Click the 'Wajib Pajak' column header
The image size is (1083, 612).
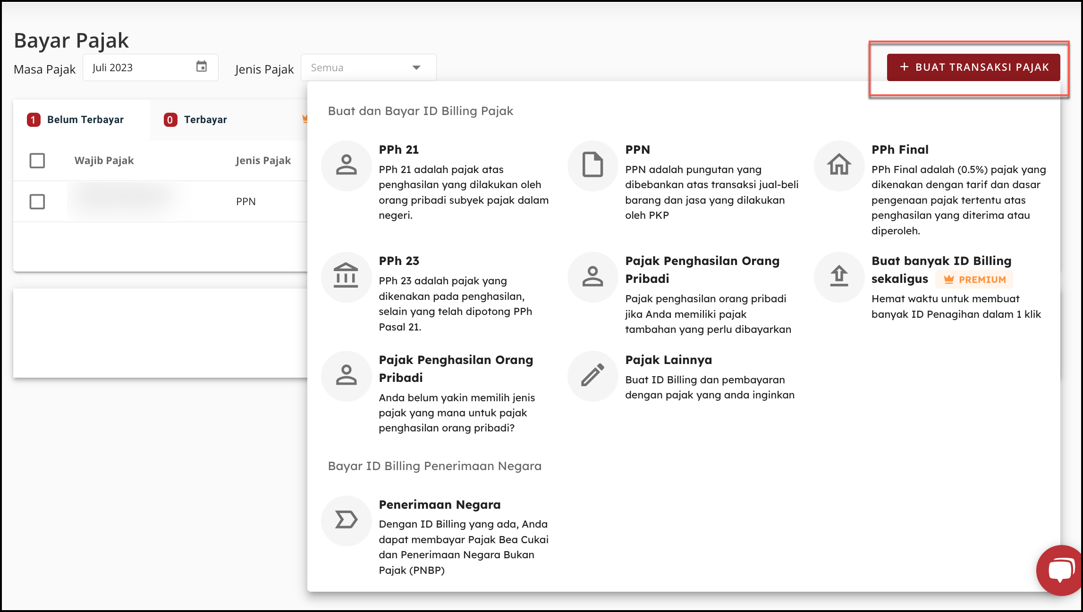104,161
